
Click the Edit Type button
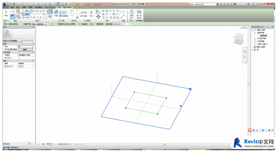(29, 41)
